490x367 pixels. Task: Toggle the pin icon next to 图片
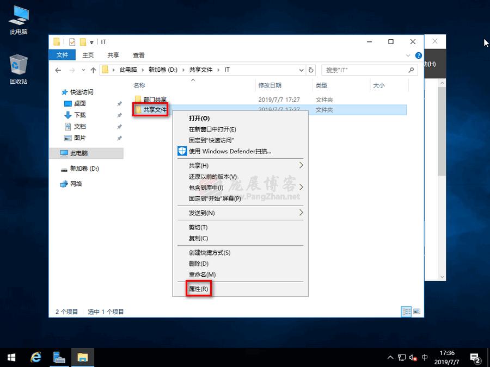(120, 138)
